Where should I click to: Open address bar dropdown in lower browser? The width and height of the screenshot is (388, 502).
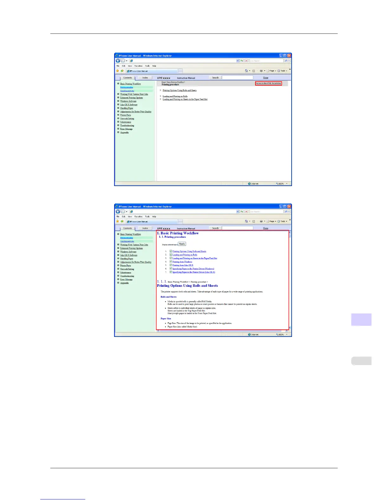237,212
